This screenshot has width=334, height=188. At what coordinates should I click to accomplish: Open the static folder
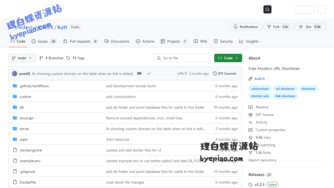click(24, 139)
